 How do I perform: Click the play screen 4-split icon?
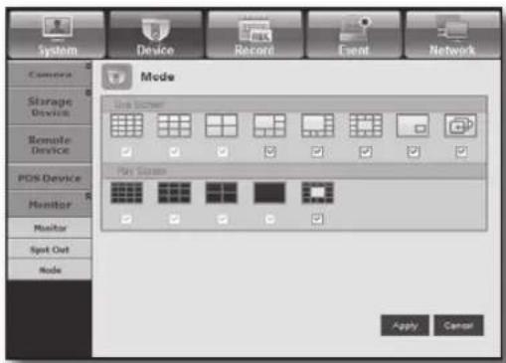(222, 193)
